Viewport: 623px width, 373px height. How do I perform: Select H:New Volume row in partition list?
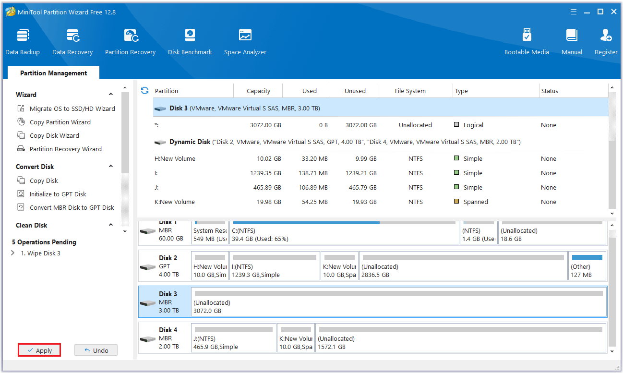(380, 158)
